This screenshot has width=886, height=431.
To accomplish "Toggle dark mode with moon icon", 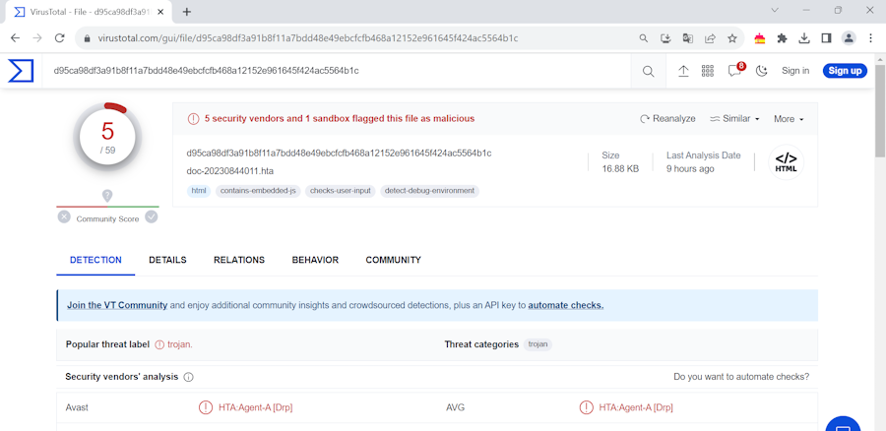I will click(x=761, y=71).
